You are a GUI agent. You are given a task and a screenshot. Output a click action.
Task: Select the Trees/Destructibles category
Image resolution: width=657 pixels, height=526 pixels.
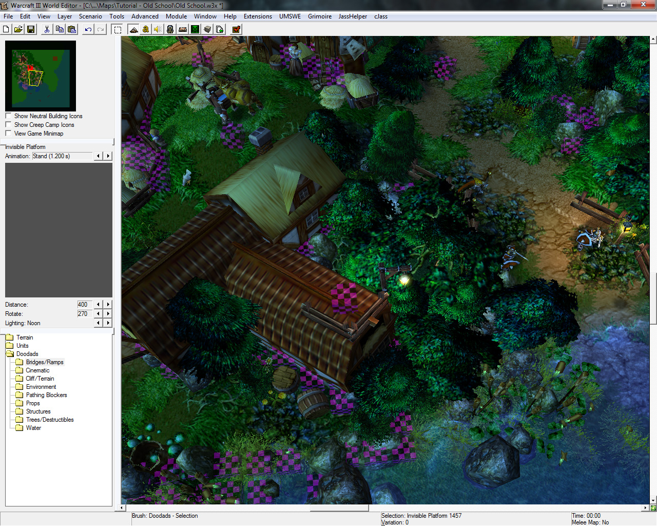pos(50,420)
